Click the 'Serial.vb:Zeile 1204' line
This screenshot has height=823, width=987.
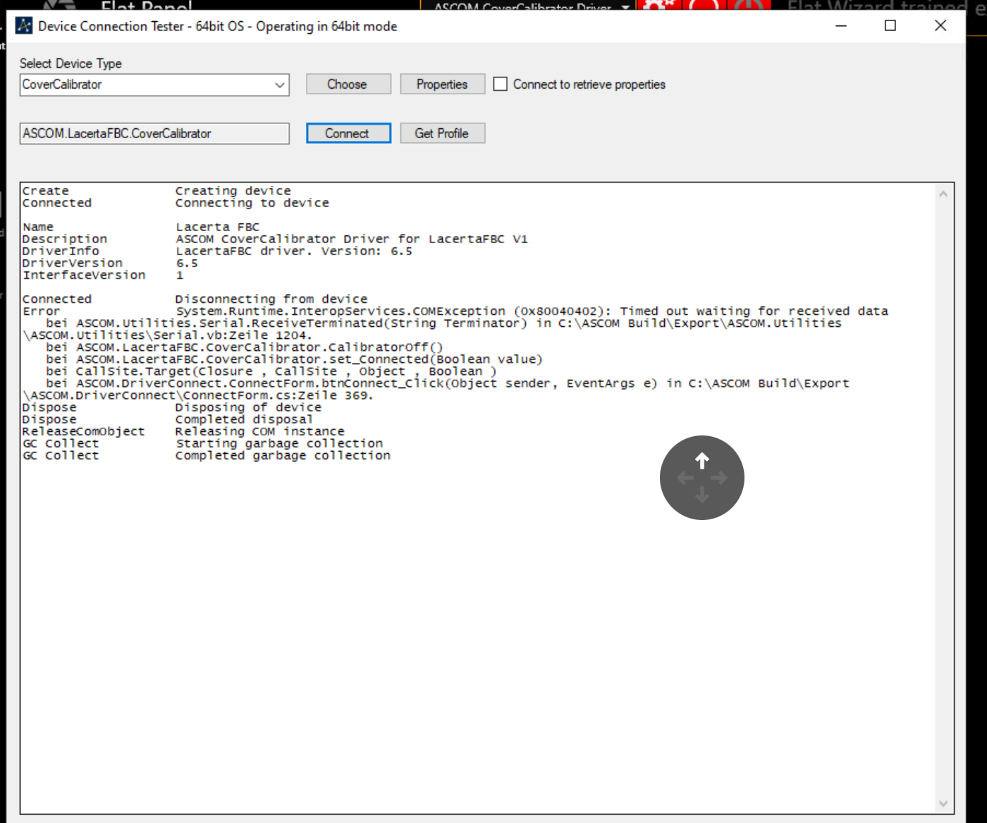(x=166, y=335)
